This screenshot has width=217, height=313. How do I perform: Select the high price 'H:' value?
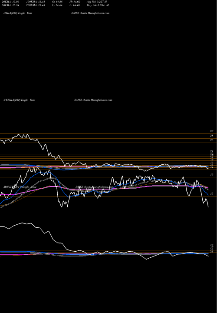(75, 1)
